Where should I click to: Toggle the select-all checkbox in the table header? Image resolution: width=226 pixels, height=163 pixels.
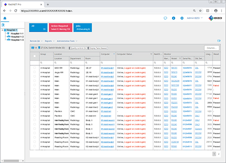[x=34, y=56]
